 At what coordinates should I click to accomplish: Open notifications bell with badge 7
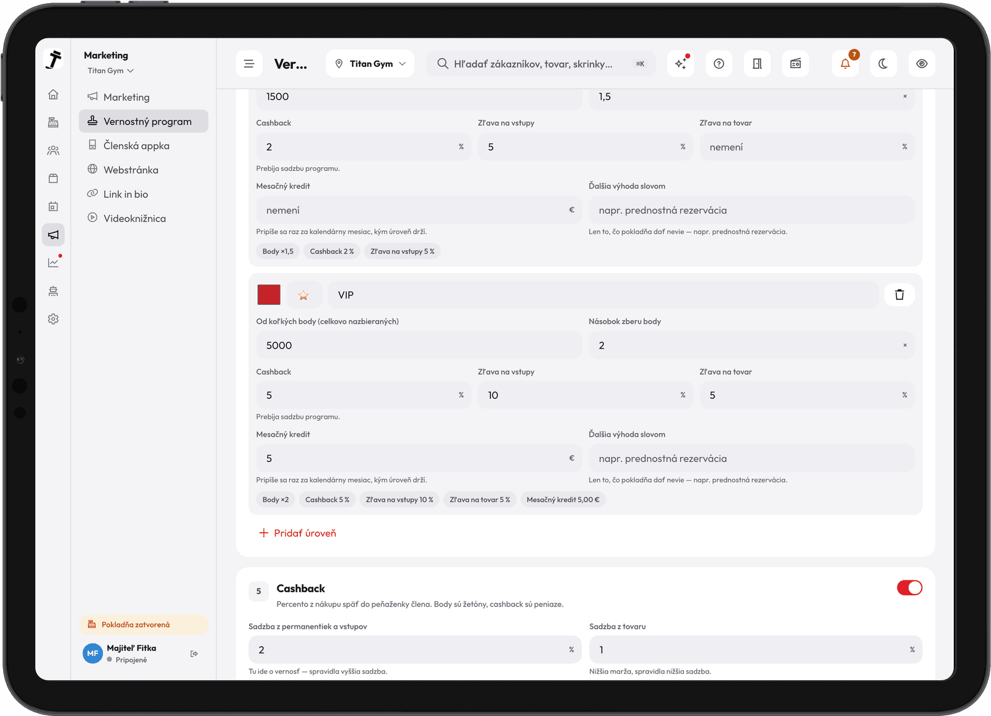point(845,64)
